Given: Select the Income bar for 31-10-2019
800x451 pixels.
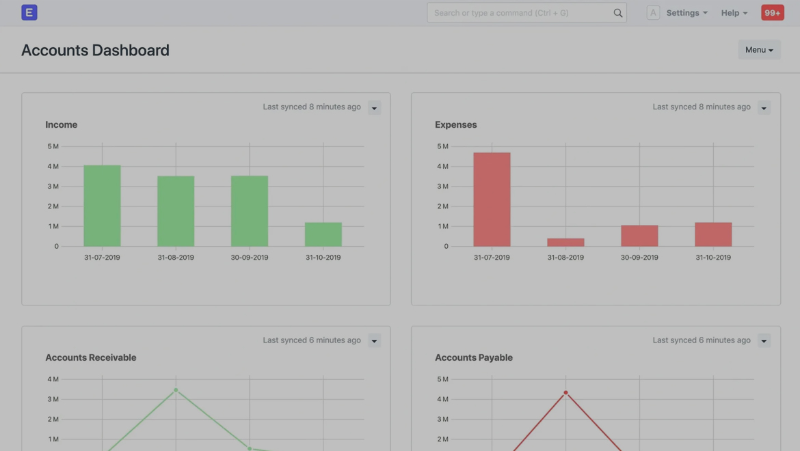Looking at the screenshot, I should point(323,234).
